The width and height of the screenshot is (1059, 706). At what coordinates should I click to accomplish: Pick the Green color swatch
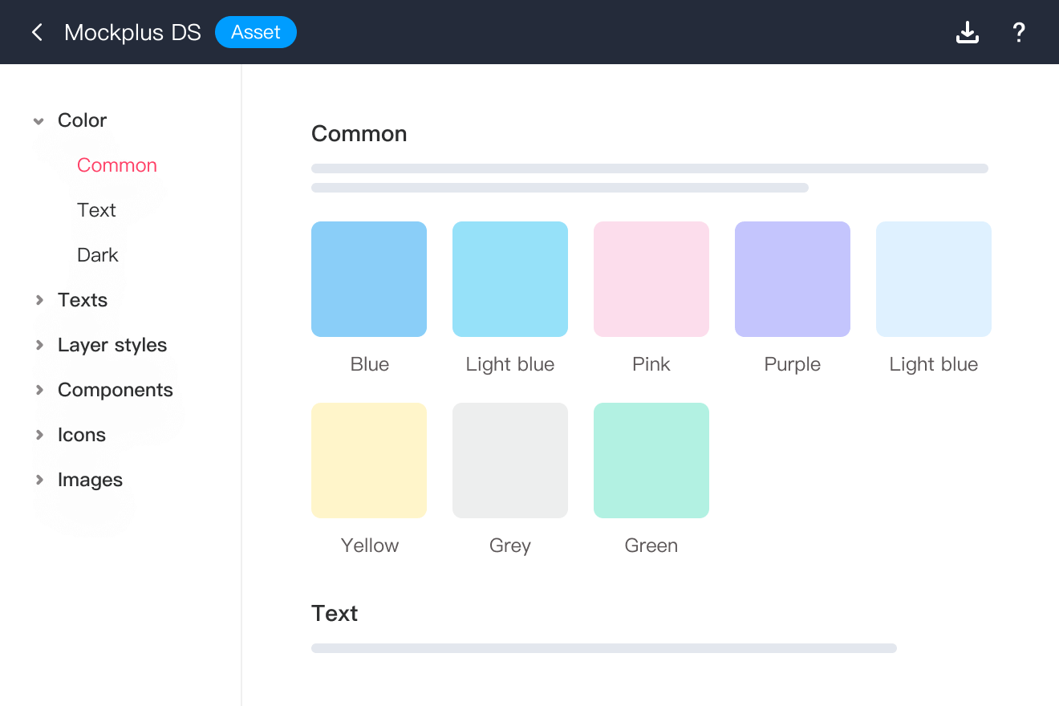pyautogui.click(x=651, y=461)
